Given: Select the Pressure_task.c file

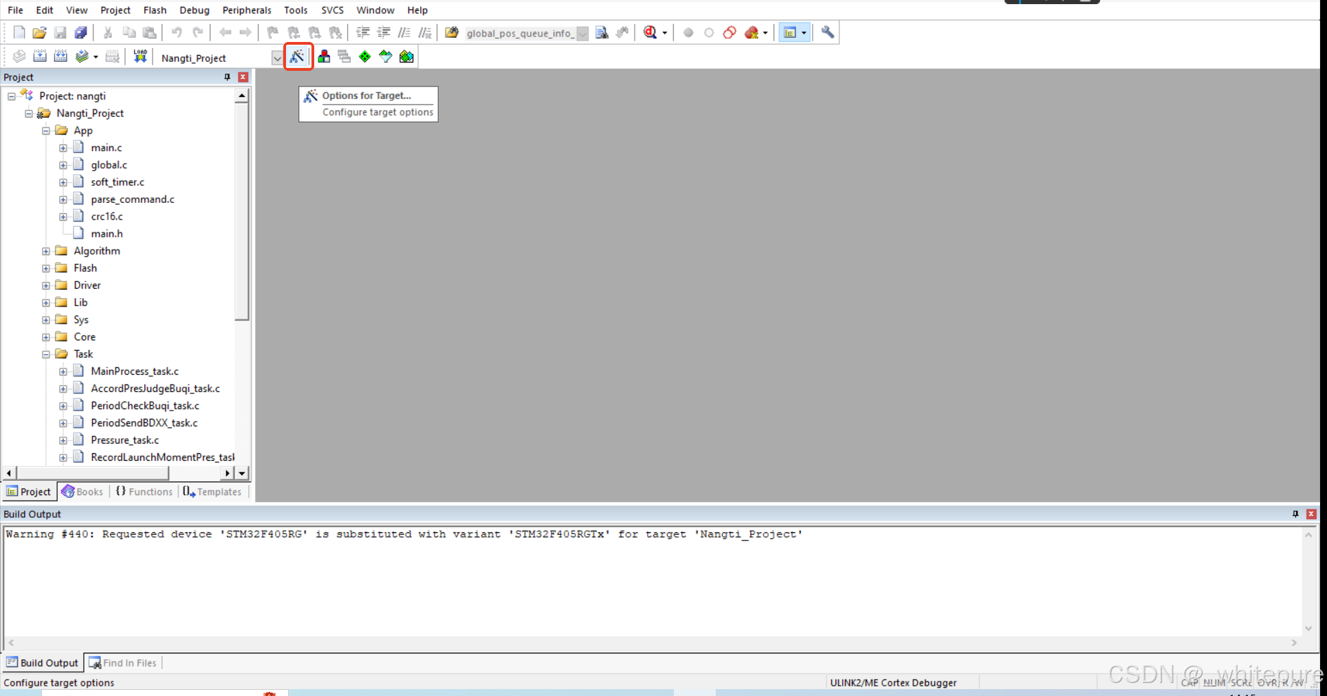Looking at the screenshot, I should 125,440.
